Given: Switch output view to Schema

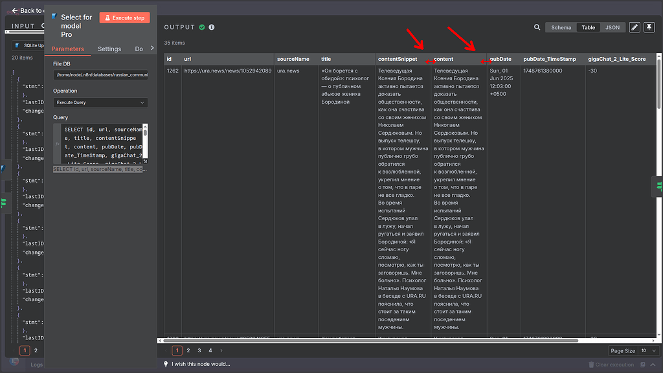Looking at the screenshot, I should pos(561,27).
